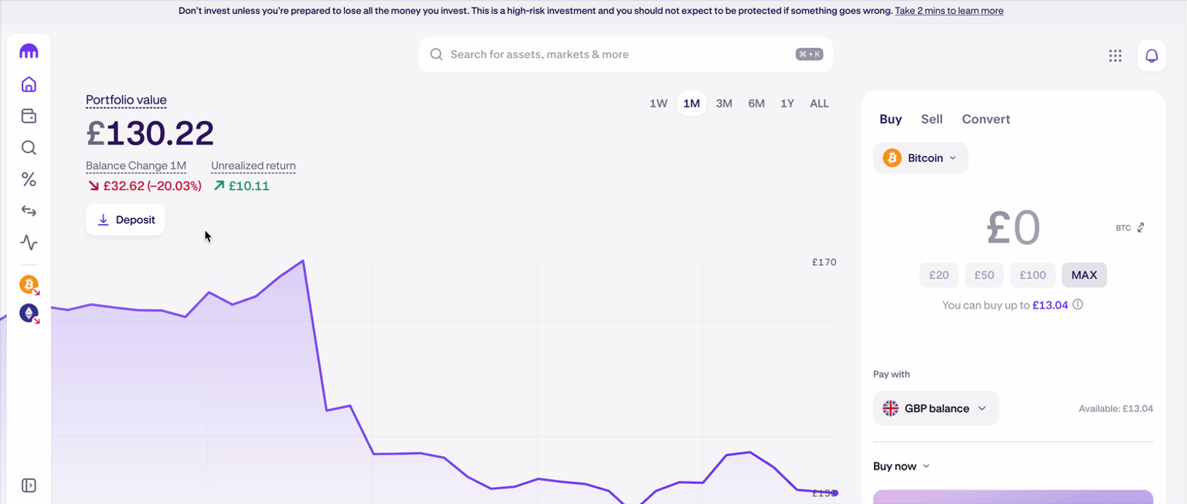1187x504 pixels.
Task: Select the 3M chart timeframe
Action: point(724,104)
